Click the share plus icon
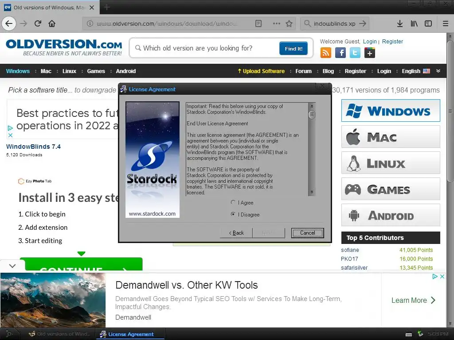 tap(370, 53)
